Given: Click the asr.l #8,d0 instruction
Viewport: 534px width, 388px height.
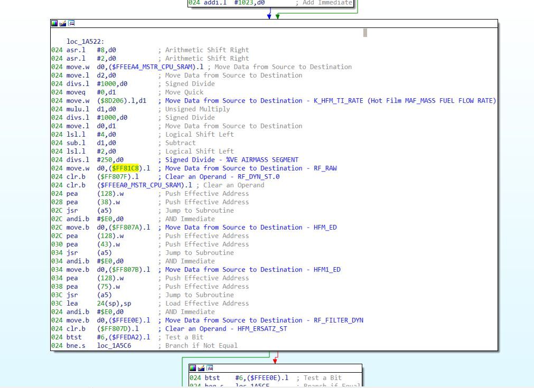Looking at the screenshot, I should click(x=91, y=50).
